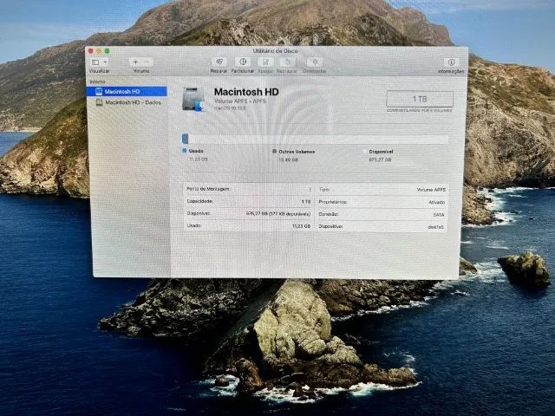555x416 pixels.
Task: Minimize window with the yellow button
Action: 99,51
